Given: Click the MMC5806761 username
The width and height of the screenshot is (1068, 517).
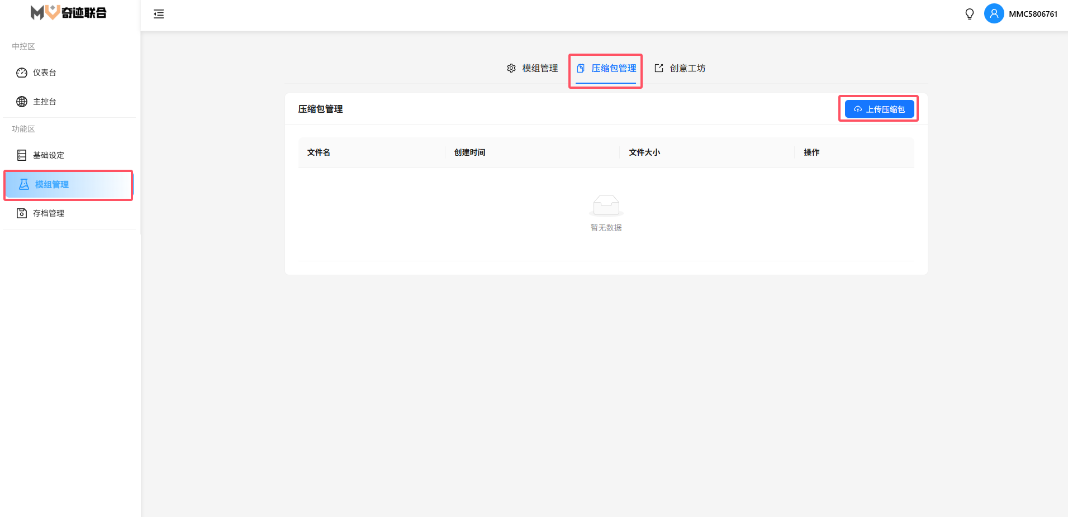Looking at the screenshot, I should 1033,14.
